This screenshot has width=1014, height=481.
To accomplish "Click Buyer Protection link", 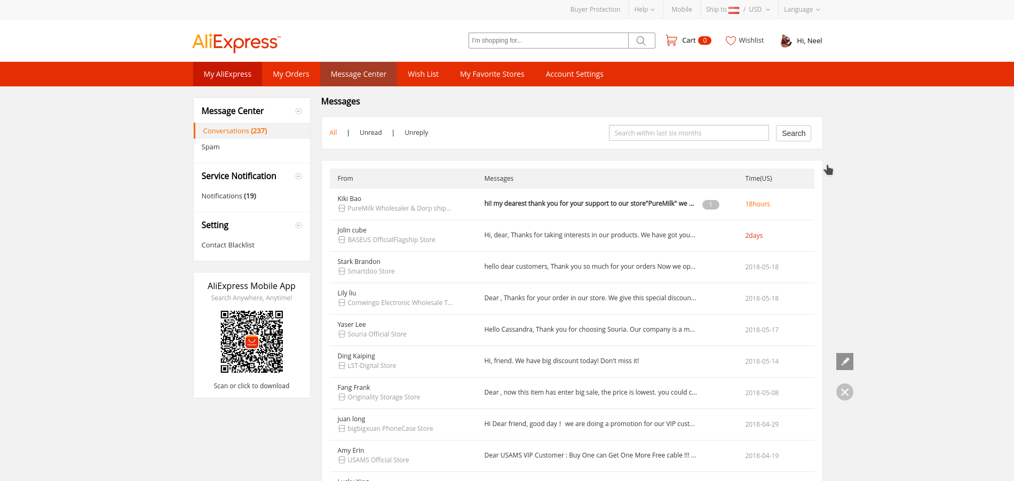I will click(595, 10).
